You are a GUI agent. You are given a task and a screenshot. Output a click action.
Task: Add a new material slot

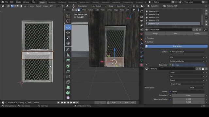click(x=206, y=11)
